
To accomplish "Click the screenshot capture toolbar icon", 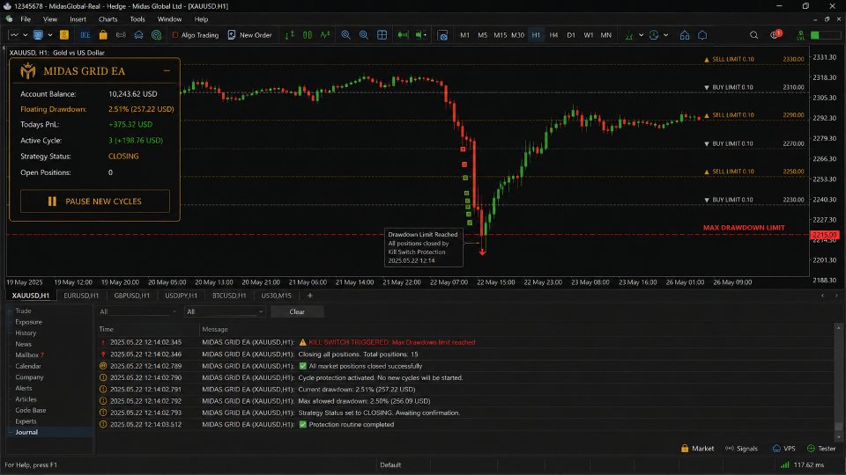I will tap(442, 35).
